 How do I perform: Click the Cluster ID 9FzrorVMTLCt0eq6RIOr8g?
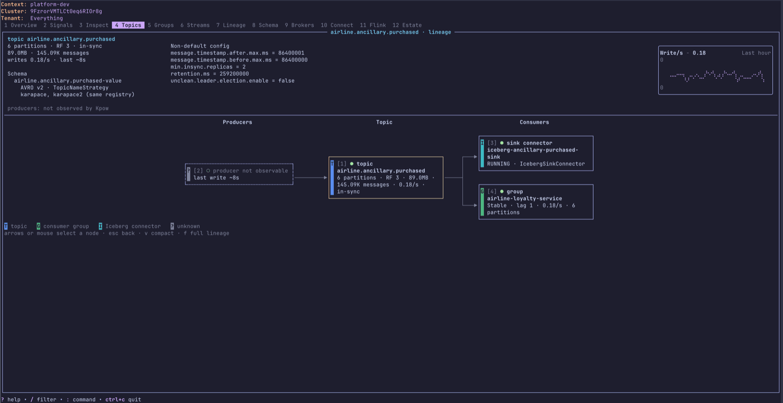pos(66,11)
